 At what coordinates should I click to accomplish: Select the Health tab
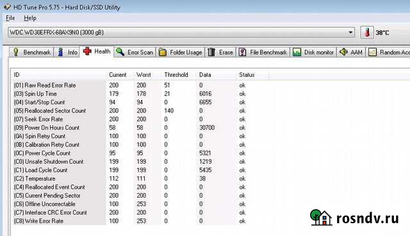pos(97,51)
